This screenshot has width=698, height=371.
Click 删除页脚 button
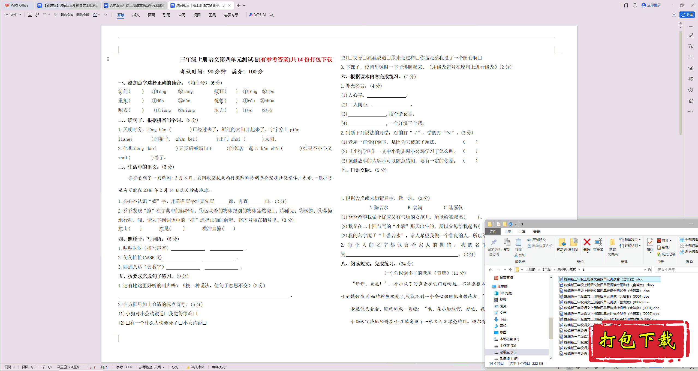point(83,15)
